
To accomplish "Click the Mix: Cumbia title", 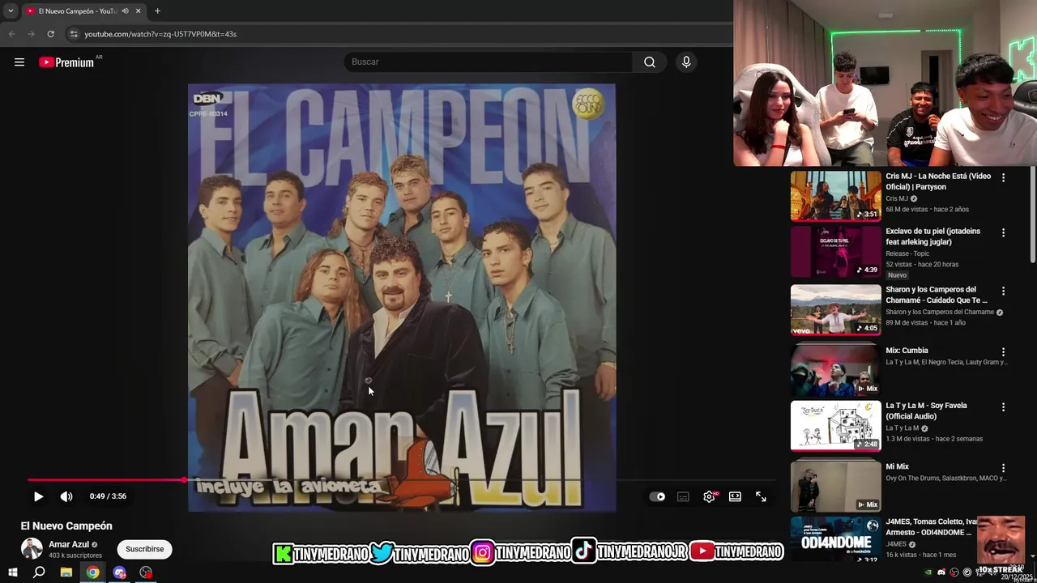I will (x=907, y=351).
